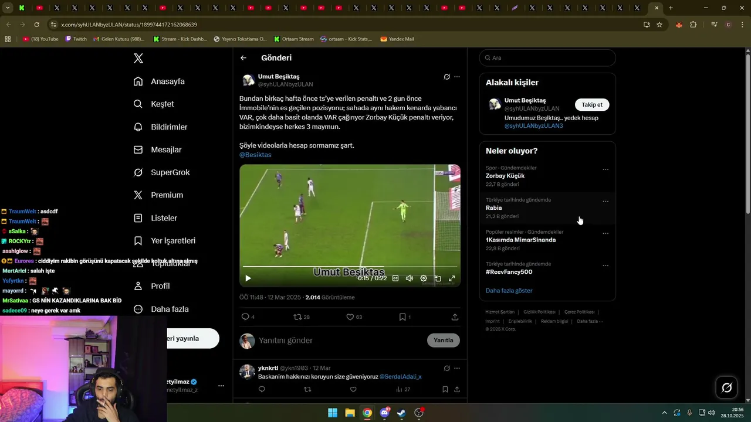Bookmark this page with star icon

pos(659,25)
